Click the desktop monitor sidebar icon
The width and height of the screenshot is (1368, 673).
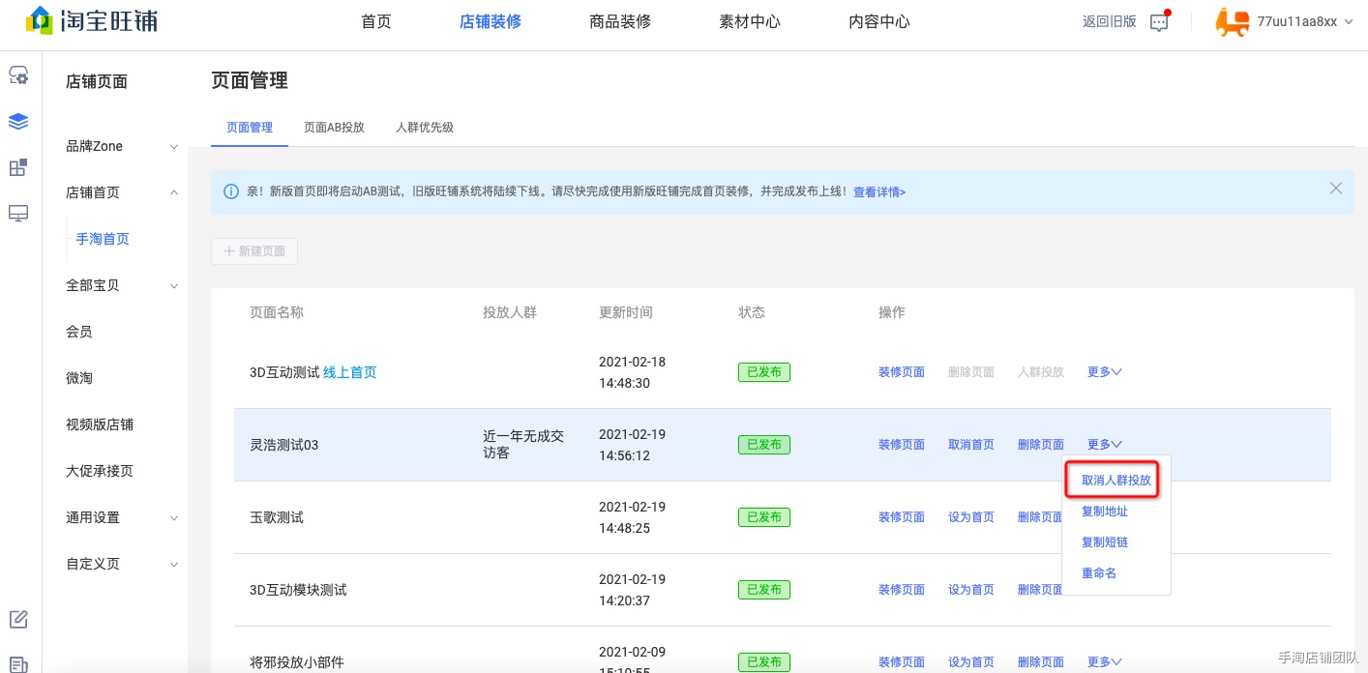coord(18,214)
